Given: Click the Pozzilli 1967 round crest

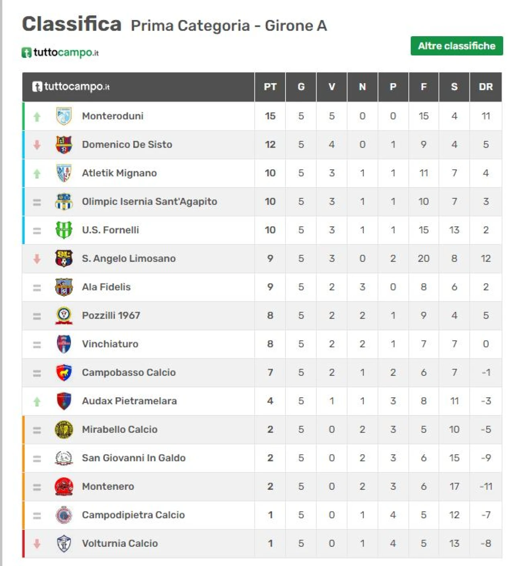Looking at the screenshot, I should [x=63, y=316].
